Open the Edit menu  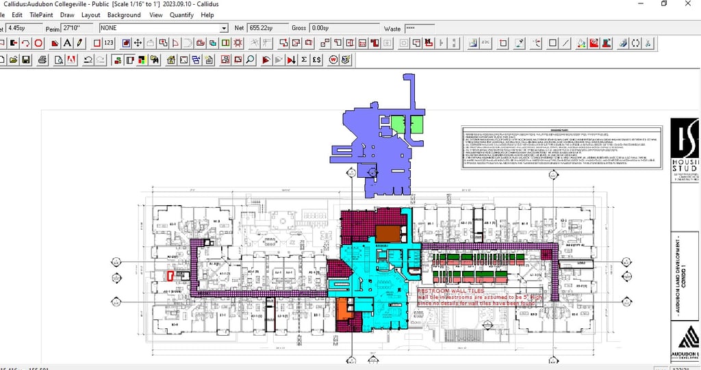pos(17,15)
